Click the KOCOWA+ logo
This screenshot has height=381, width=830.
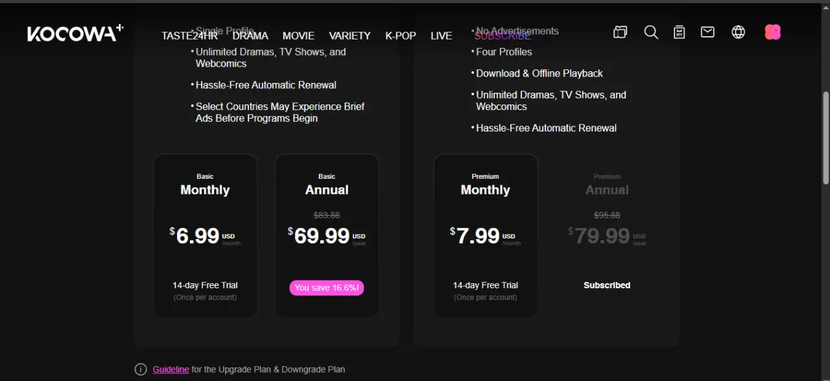(75, 32)
